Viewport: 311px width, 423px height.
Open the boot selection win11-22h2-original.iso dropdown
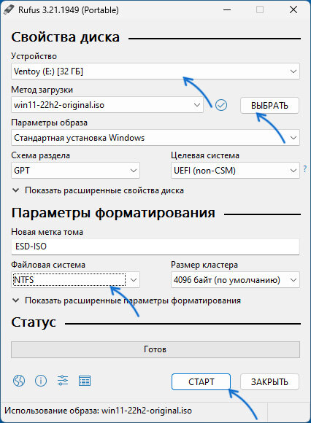[107, 105]
